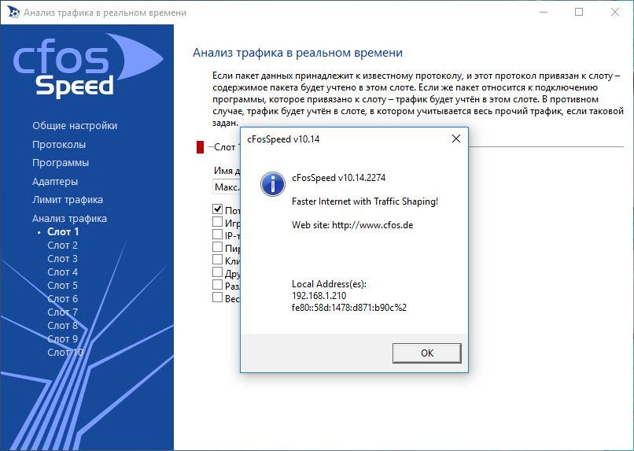The width and height of the screenshot is (634, 451).
Task: Click heading 'Анализ трафика в реальном времени'
Action: click(297, 53)
